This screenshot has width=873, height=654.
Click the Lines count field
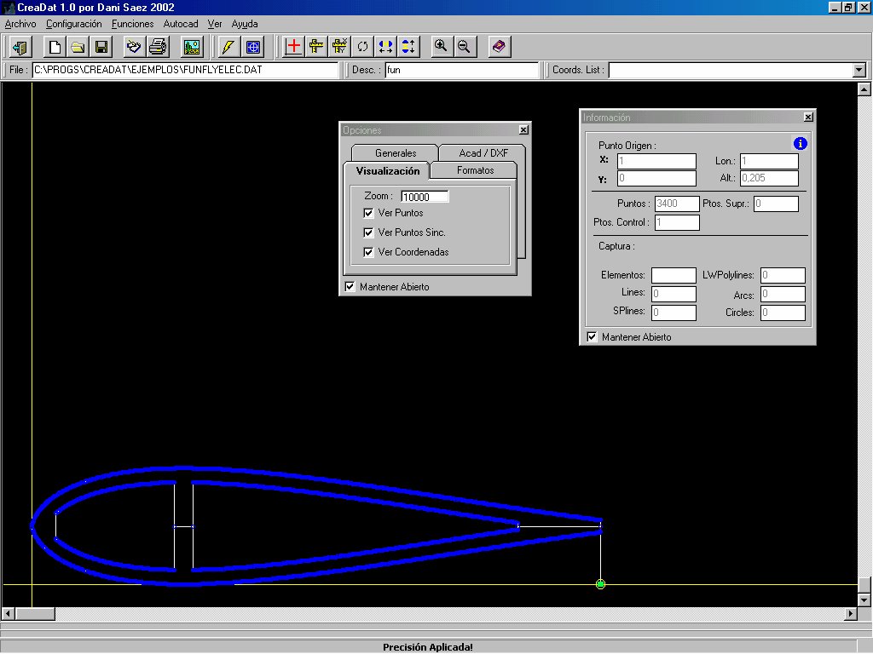pos(674,294)
